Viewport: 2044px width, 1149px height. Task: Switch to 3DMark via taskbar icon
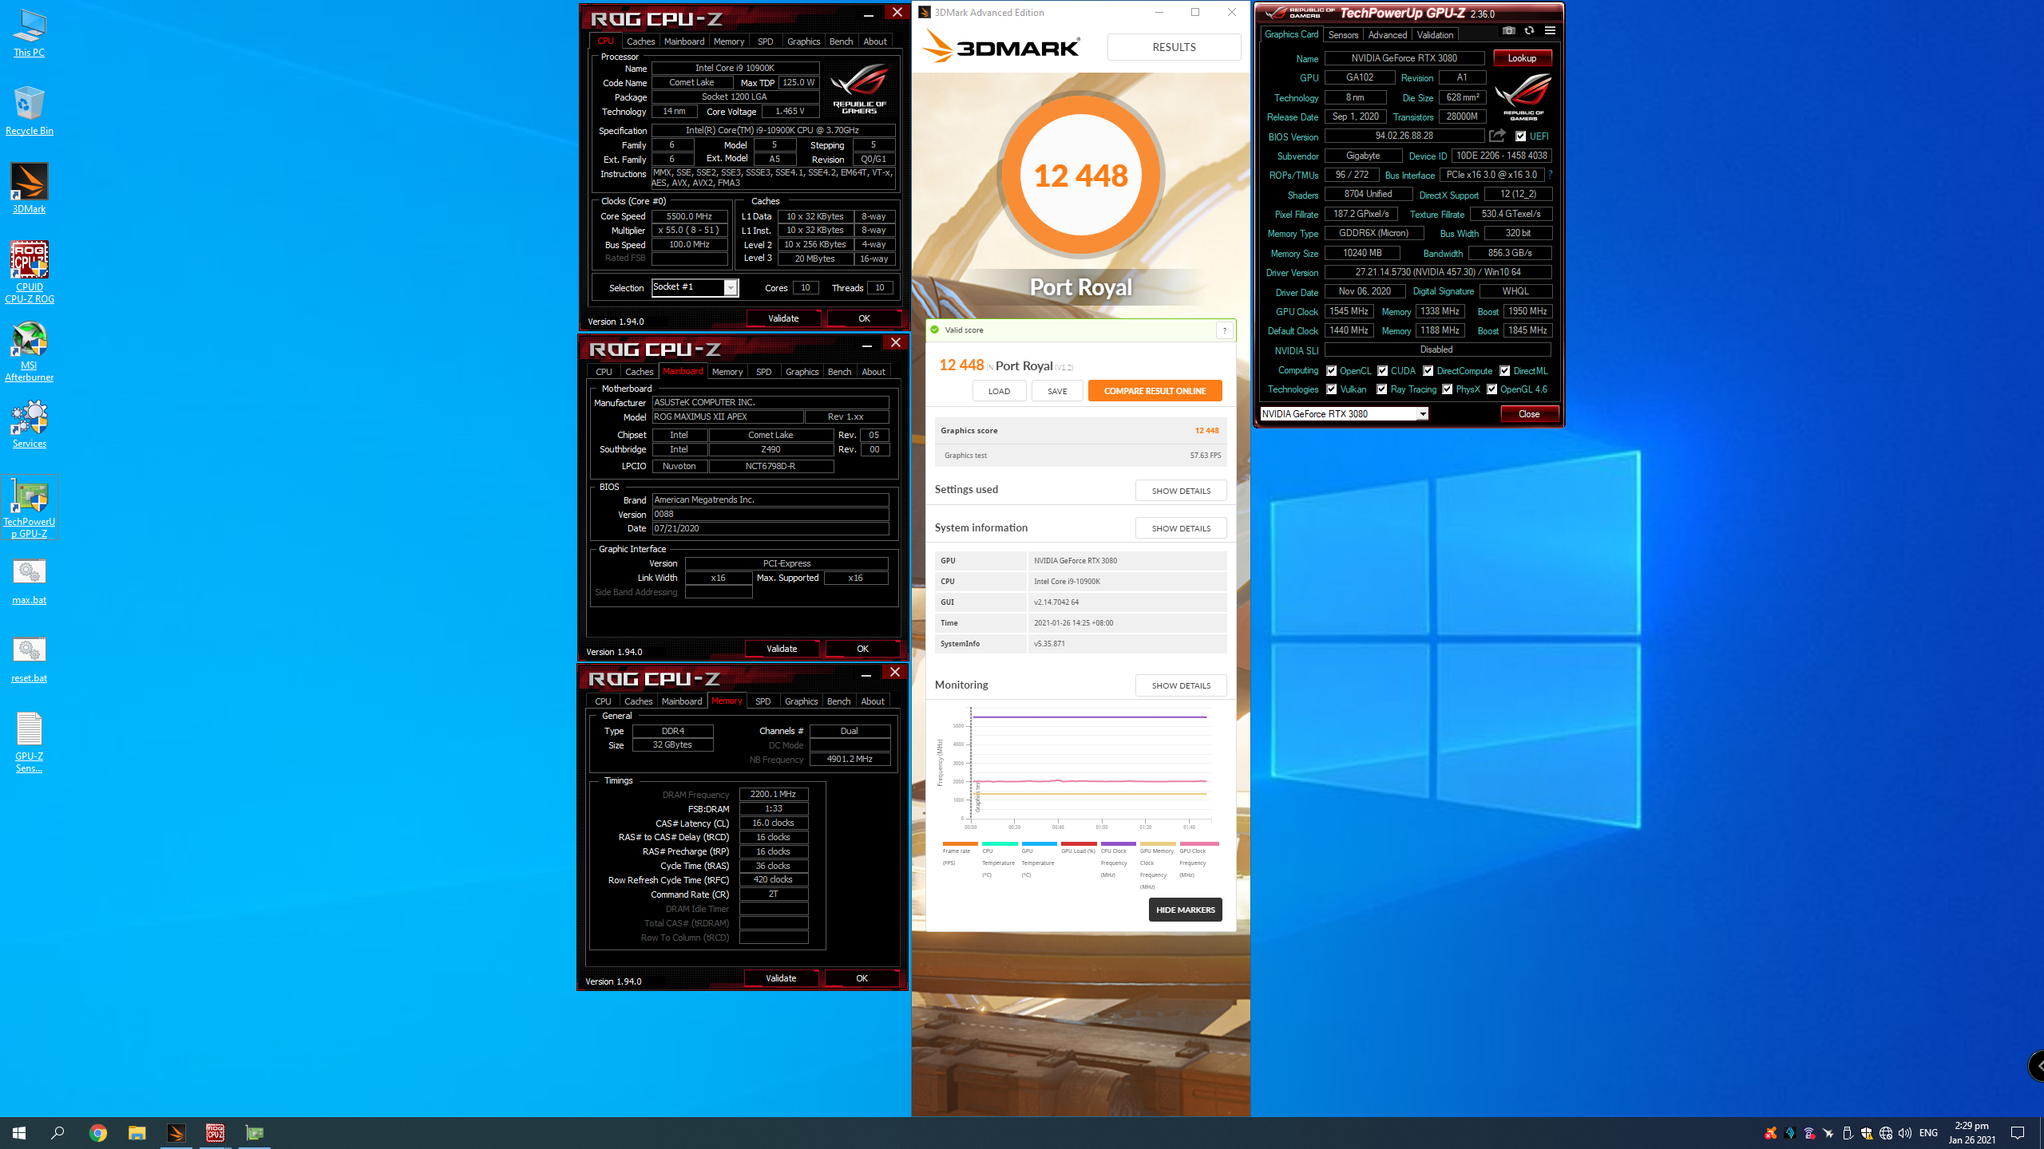(176, 1133)
